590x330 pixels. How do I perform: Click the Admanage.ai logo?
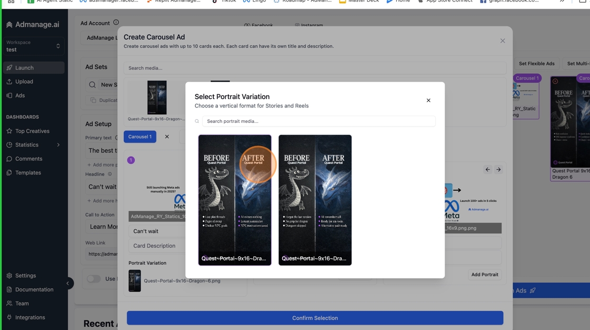click(33, 24)
